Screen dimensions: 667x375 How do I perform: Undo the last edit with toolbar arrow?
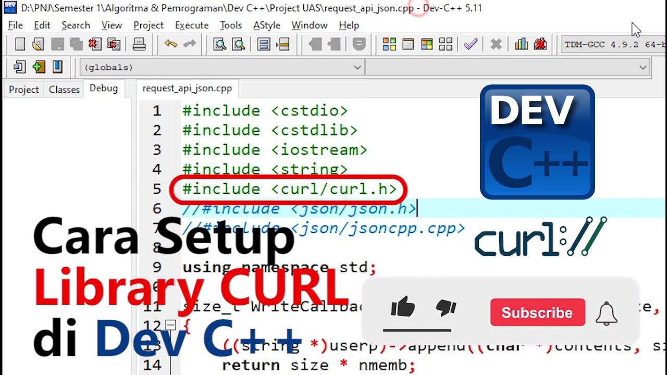[x=171, y=44]
